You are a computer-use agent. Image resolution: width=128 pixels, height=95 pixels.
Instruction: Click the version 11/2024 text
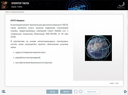click(x=17, y=7)
